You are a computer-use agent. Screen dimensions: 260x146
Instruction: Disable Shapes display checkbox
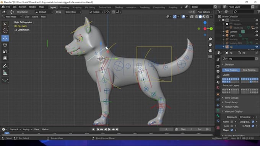pos(232,130)
